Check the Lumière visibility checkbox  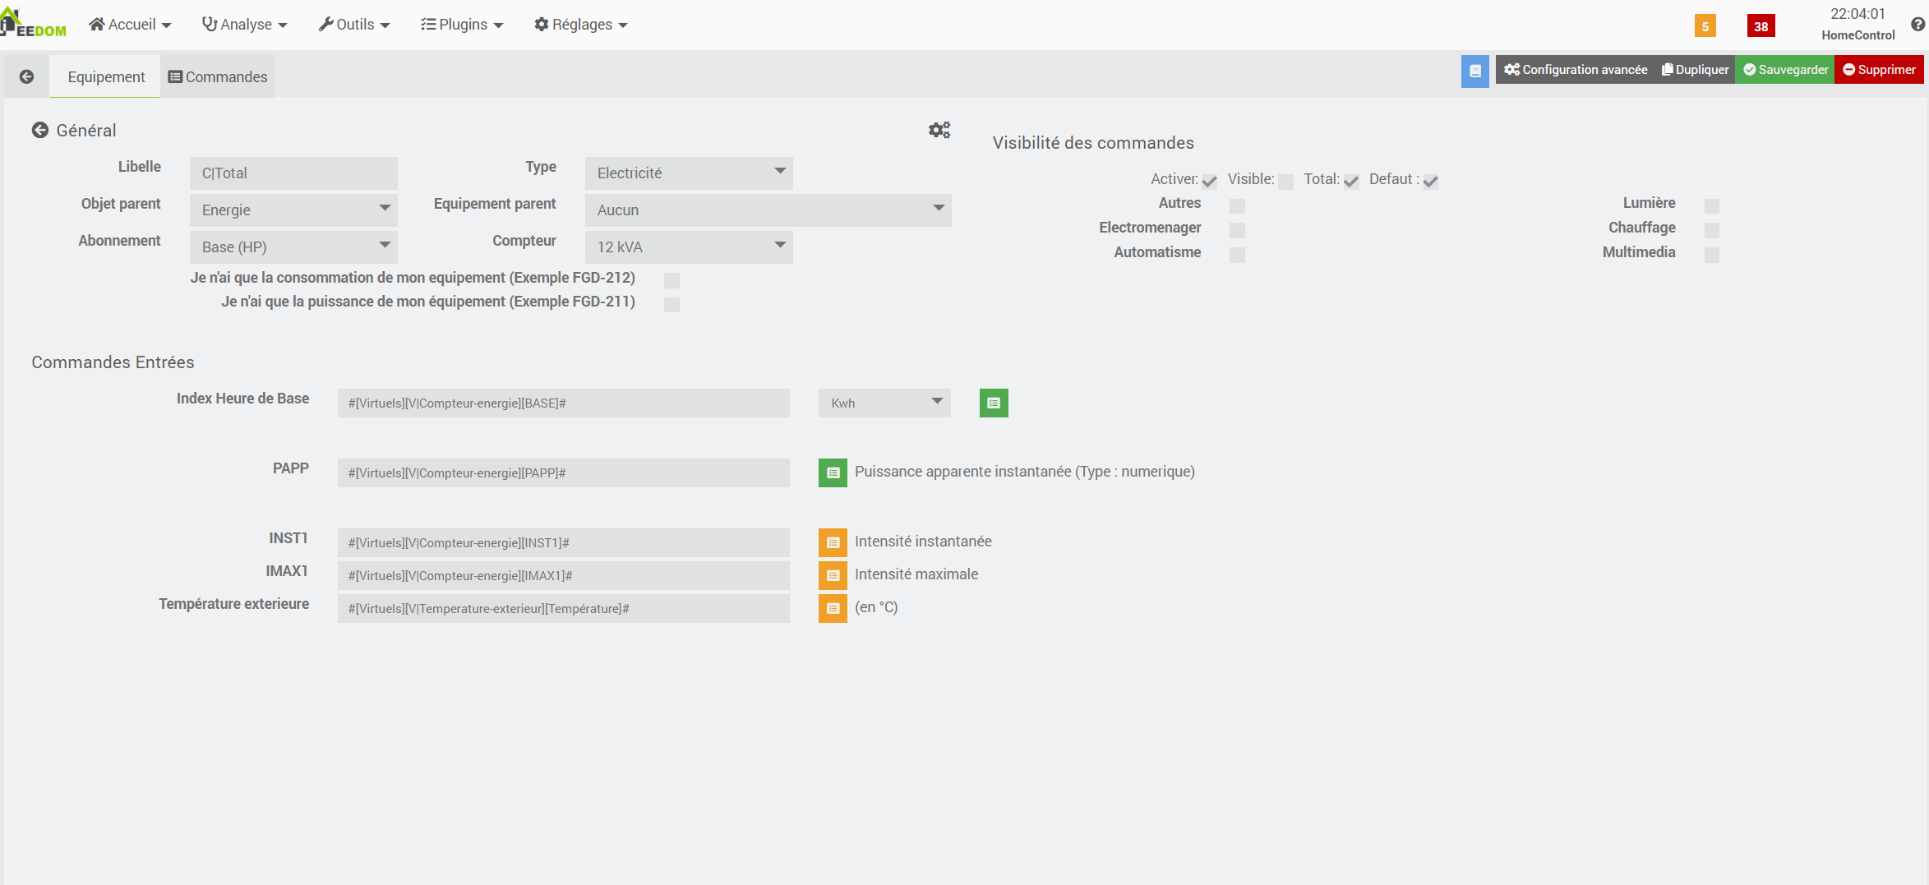[x=1712, y=205]
